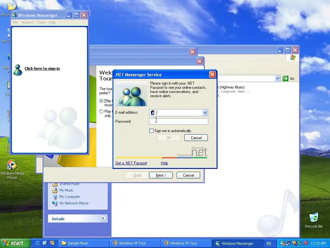Viewport: 330px width, 248px height.
Task: Select second 'Play ... only' radio in XP Tour
Action: click(101, 111)
